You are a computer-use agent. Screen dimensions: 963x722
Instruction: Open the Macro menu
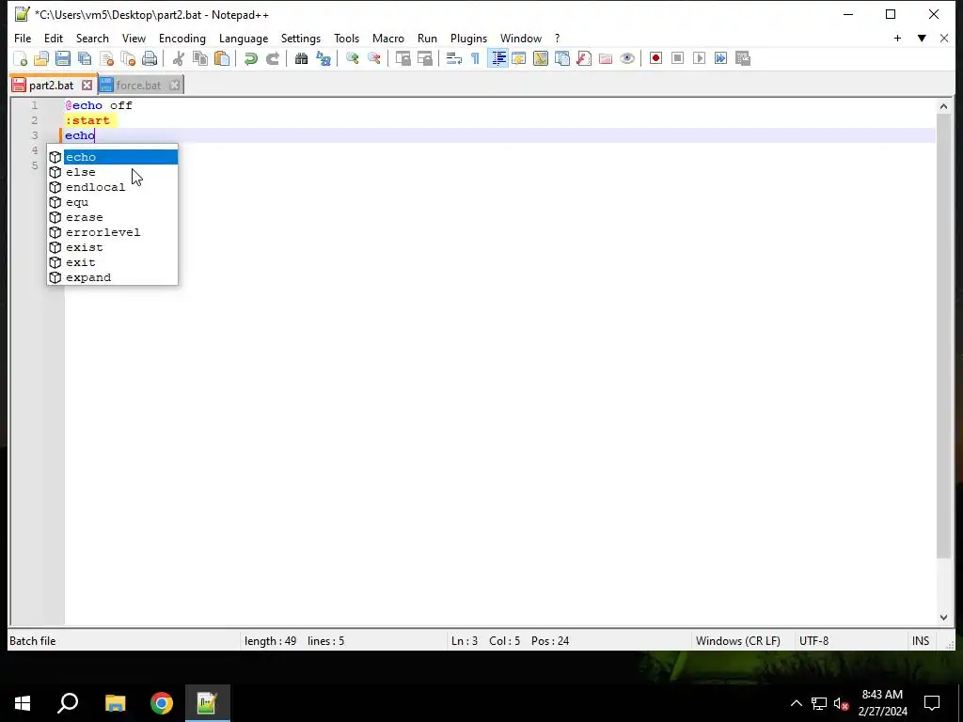tap(388, 38)
